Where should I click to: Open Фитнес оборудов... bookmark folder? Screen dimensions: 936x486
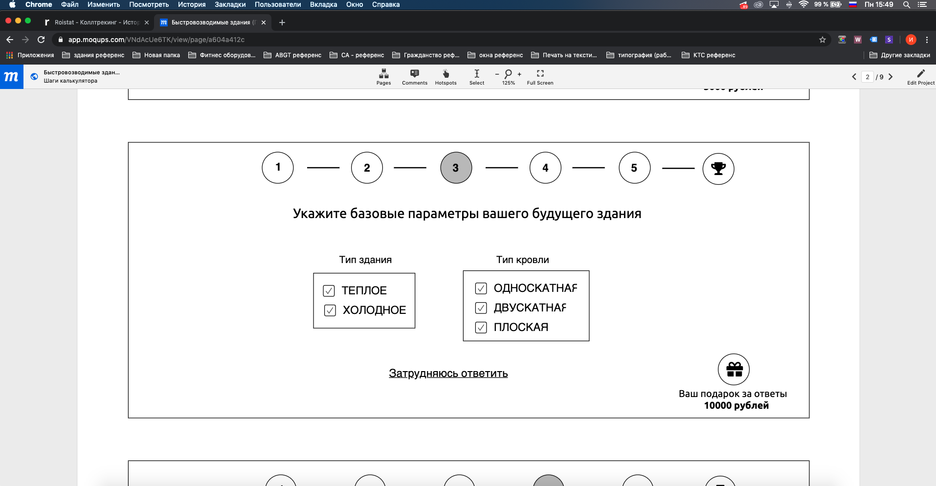point(222,55)
